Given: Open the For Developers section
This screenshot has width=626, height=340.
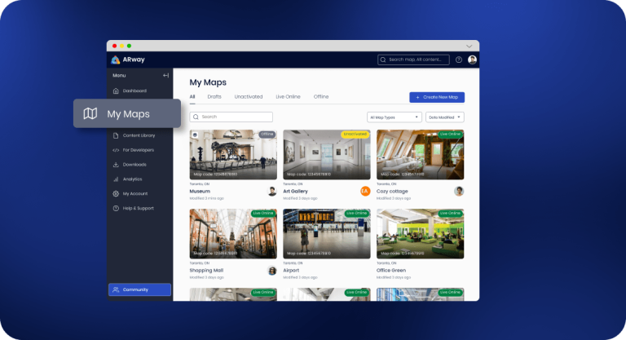Looking at the screenshot, I should [138, 150].
